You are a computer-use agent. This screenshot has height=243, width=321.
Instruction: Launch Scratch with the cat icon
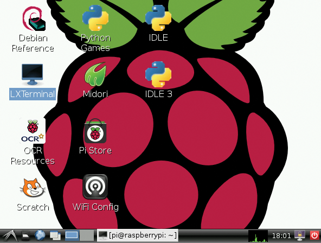point(33,187)
